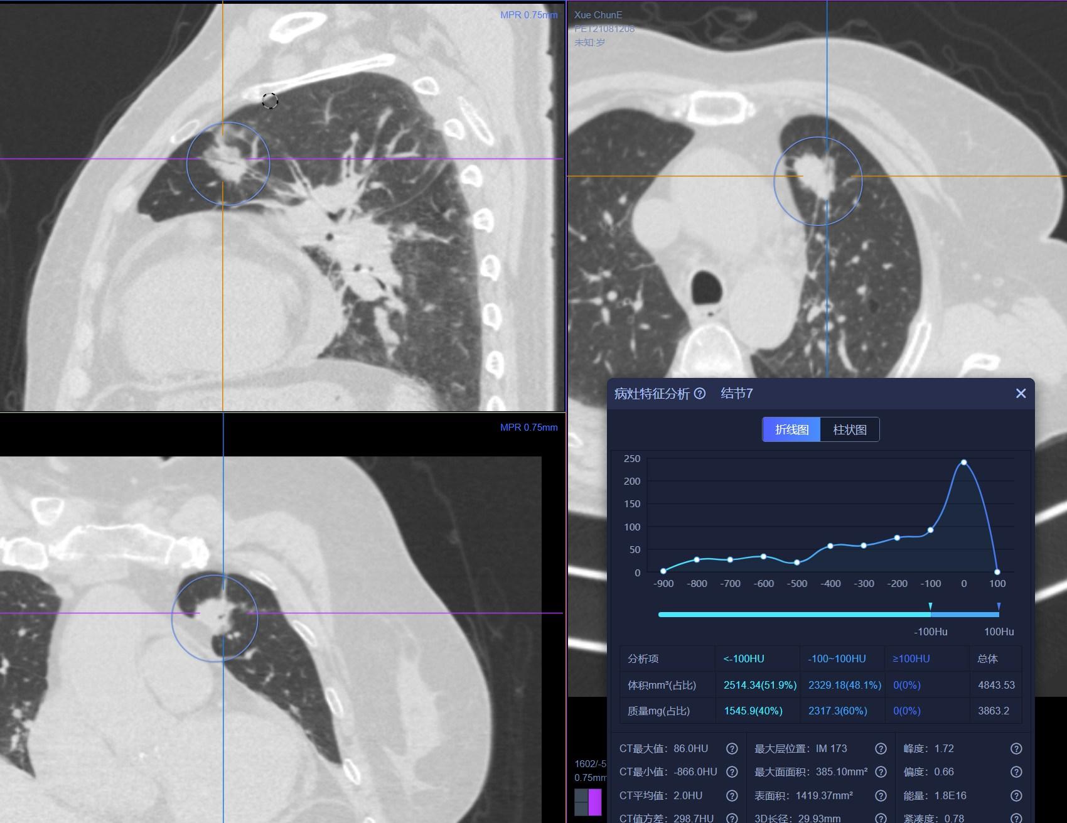Click help icon beside 最大面面积
1067x823 pixels.
tap(881, 772)
